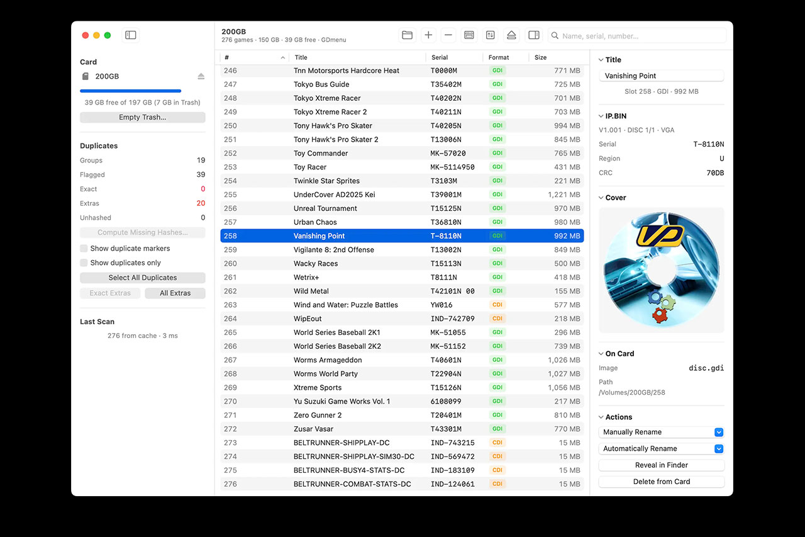805x537 pixels.
Task: Sort by the Size column header
Action: [557, 57]
